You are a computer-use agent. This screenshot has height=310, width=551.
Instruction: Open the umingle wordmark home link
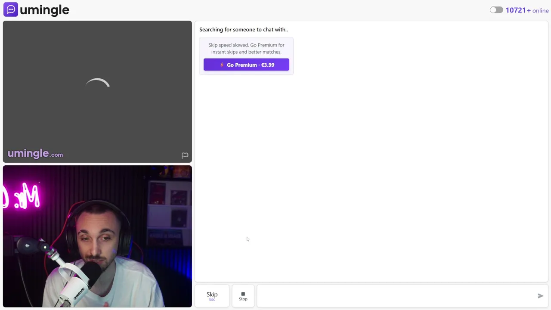44,10
